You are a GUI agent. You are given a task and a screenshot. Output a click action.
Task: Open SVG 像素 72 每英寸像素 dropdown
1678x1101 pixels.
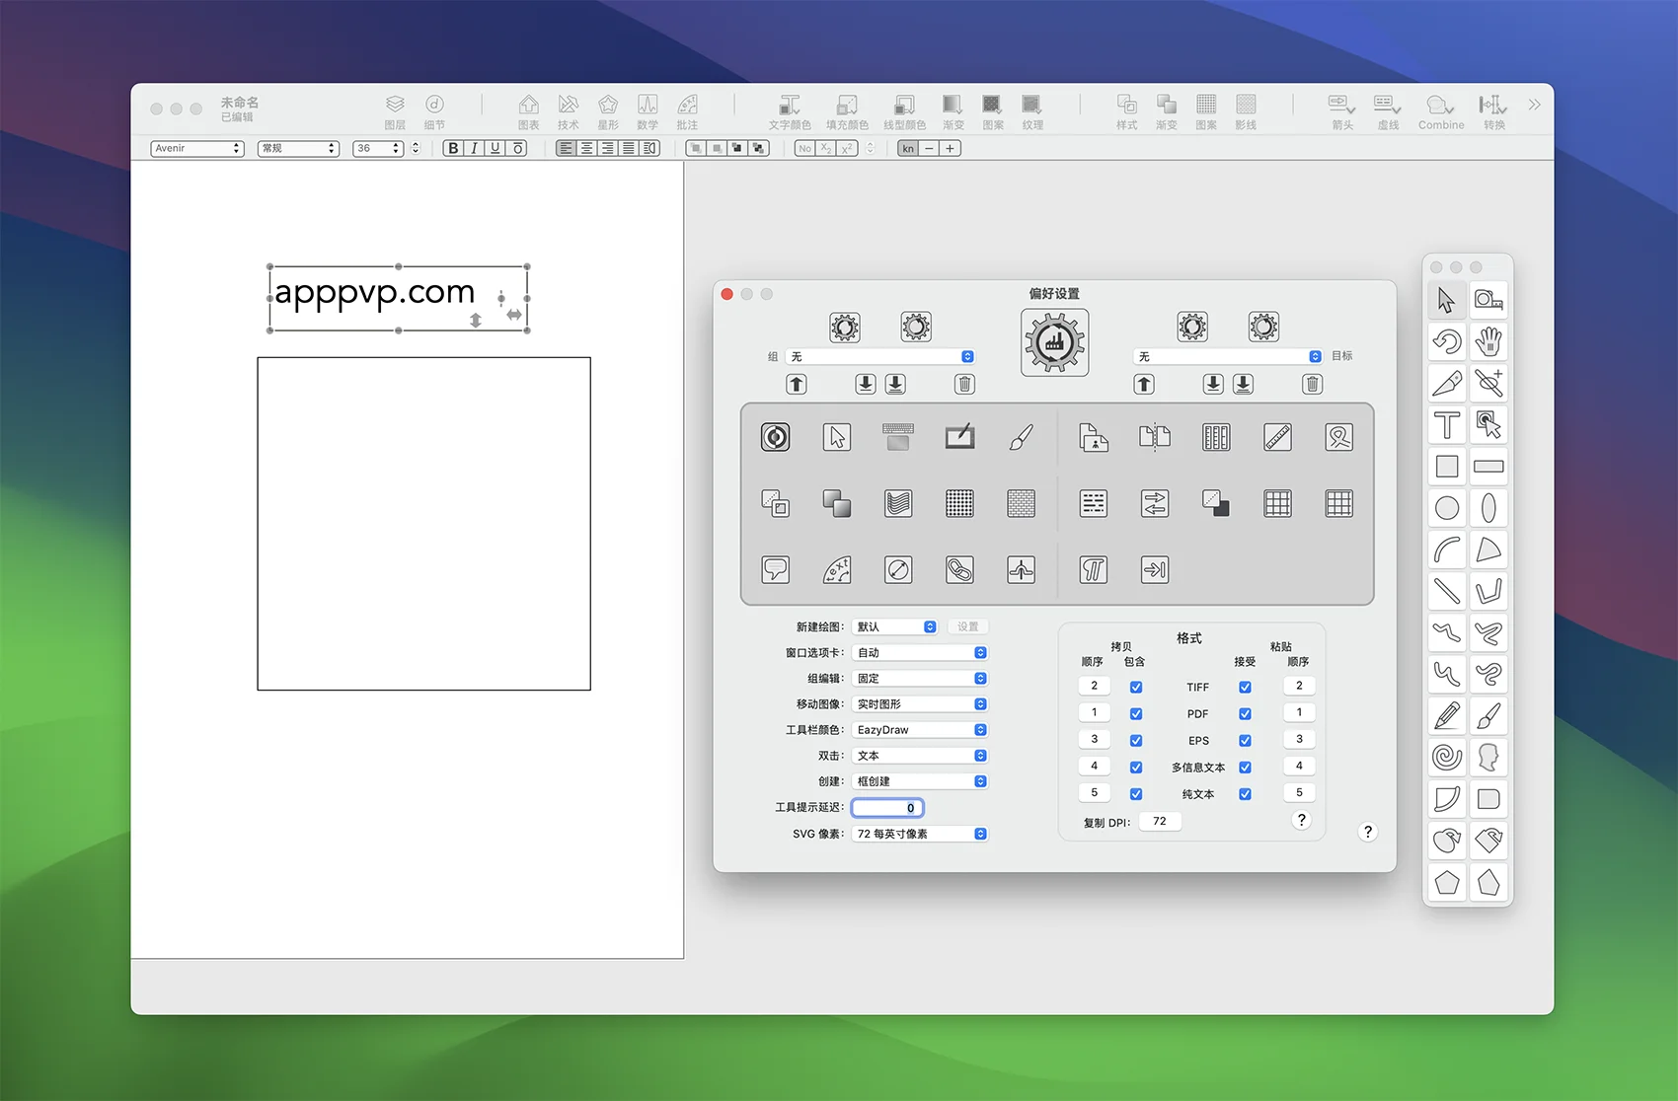pyautogui.click(x=920, y=834)
